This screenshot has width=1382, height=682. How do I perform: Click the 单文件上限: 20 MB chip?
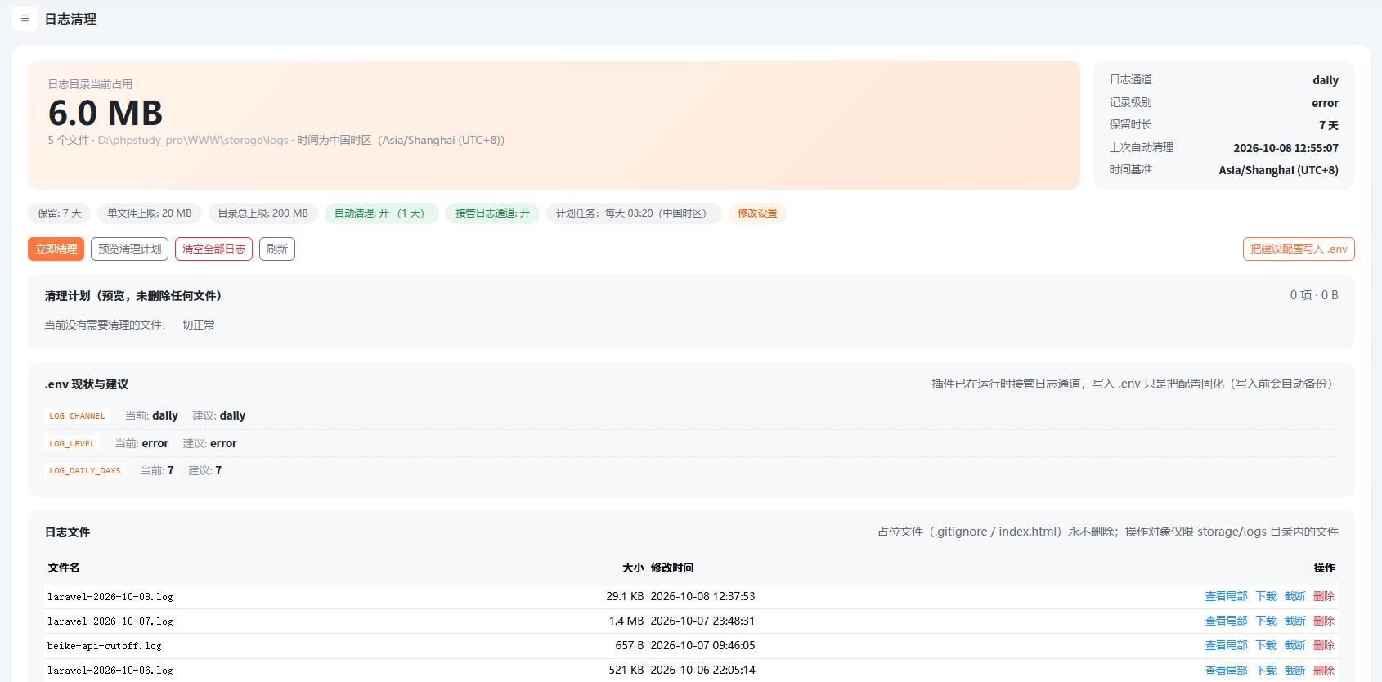pyautogui.click(x=150, y=213)
